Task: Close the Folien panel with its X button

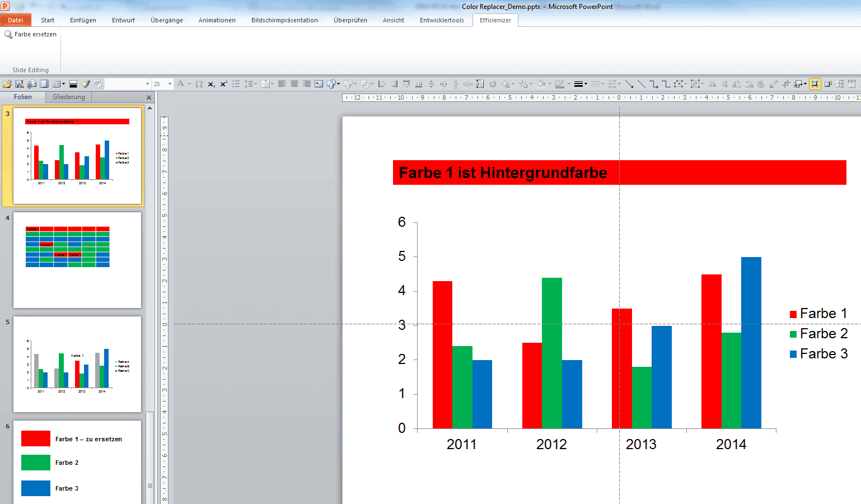Action: [x=148, y=96]
